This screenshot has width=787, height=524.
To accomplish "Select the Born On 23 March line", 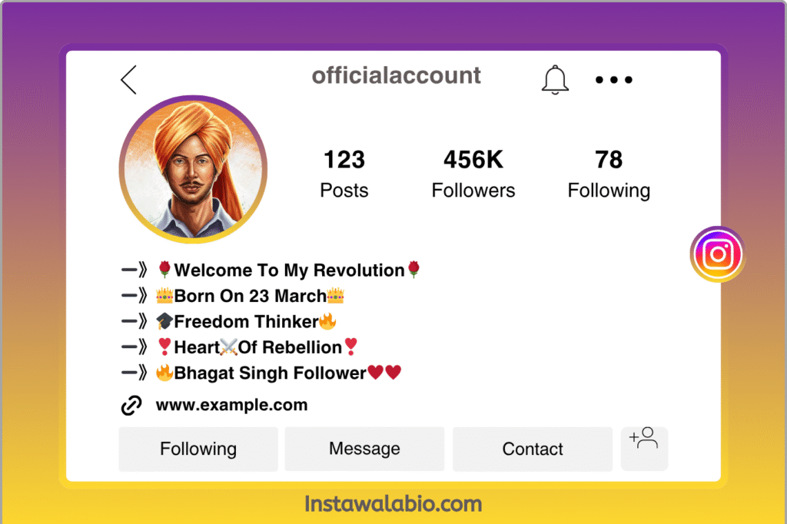I will (233, 296).
